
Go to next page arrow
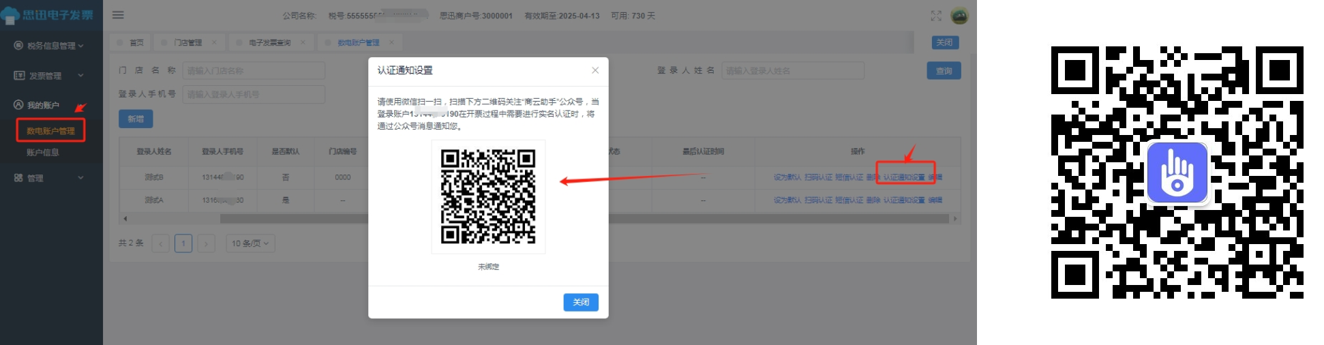coord(206,243)
